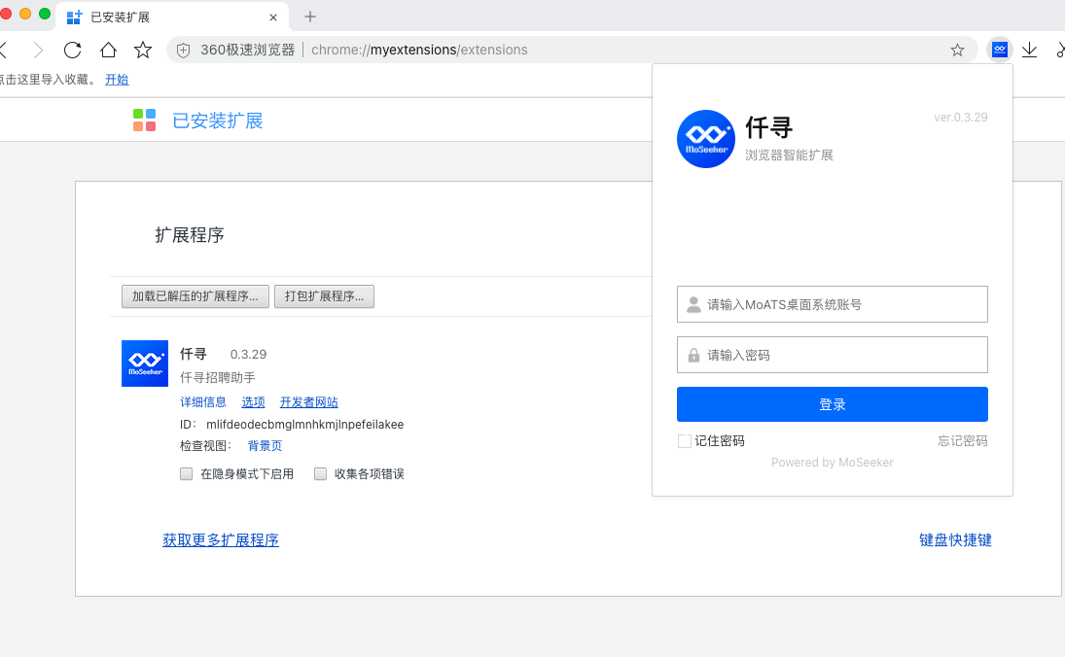This screenshot has width=1065, height=657.
Task: Focus the 请输入密码 password field
Action: [x=832, y=355]
